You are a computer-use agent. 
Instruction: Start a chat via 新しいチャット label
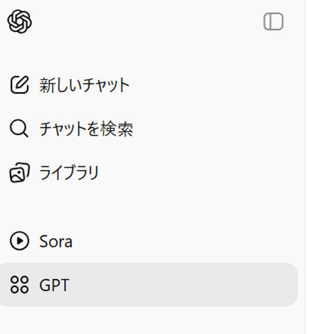point(85,85)
